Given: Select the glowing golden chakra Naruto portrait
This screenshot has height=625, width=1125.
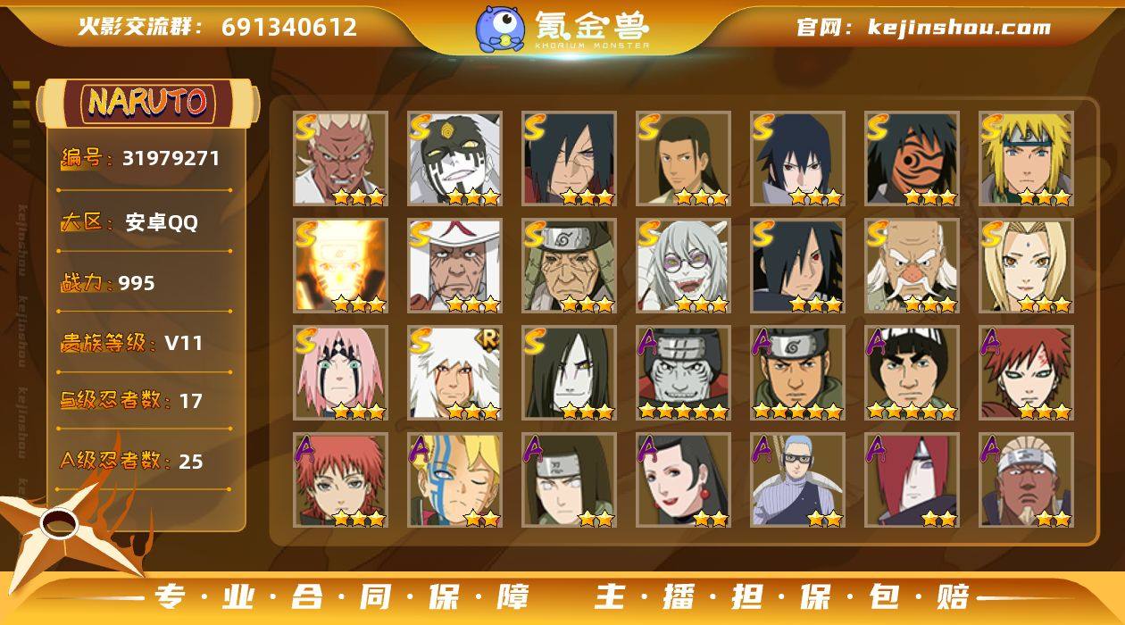Looking at the screenshot, I should [x=340, y=266].
